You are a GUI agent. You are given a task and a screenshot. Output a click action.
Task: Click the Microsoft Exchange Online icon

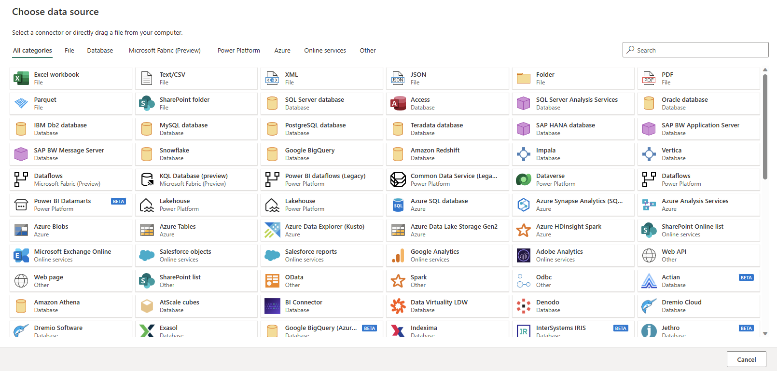(x=21, y=255)
